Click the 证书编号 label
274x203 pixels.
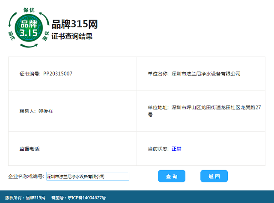coord(30,74)
